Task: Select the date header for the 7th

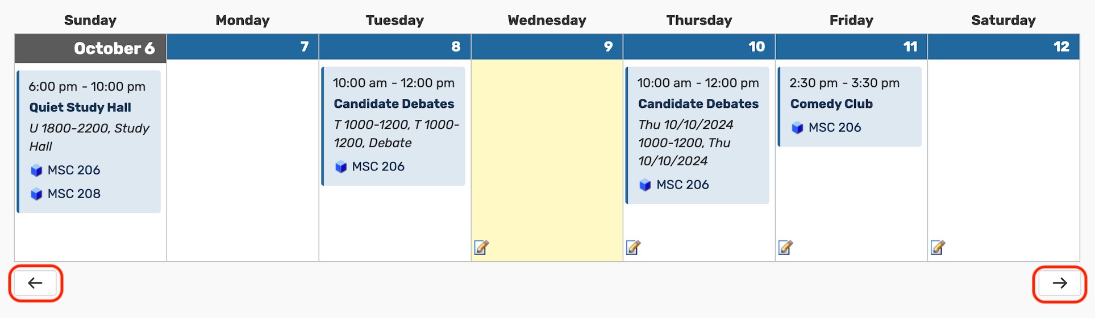Action: coord(243,47)
